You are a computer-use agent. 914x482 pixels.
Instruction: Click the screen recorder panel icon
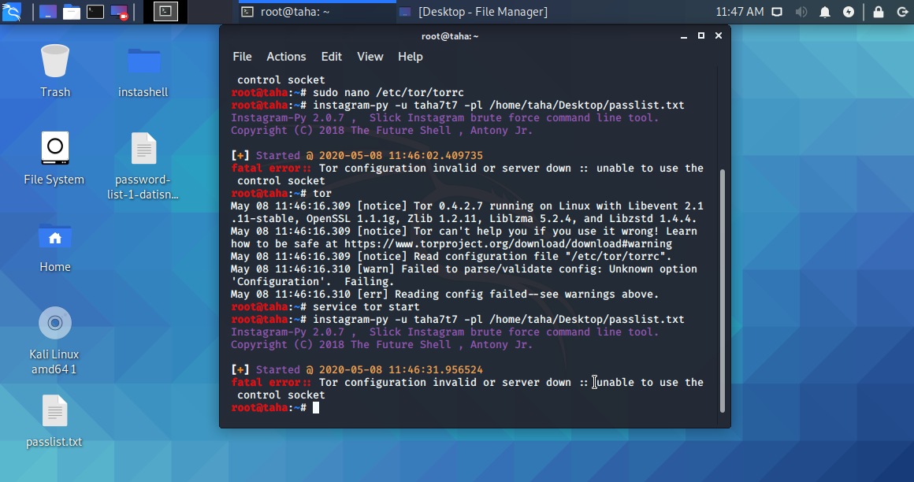click(x=119, y=12)
